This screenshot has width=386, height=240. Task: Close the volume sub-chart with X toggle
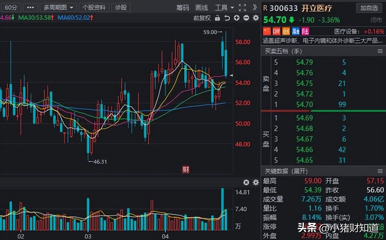246,182
